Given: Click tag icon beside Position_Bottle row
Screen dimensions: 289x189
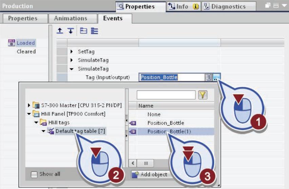Looking at the screenshot, I should (x=133, y=123).
